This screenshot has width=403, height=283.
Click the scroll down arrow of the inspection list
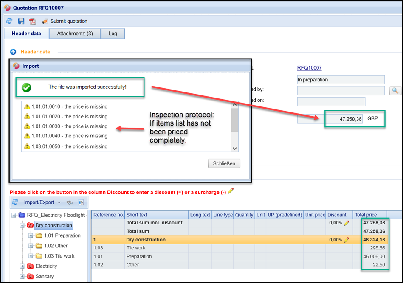click(x=234, y=148)
